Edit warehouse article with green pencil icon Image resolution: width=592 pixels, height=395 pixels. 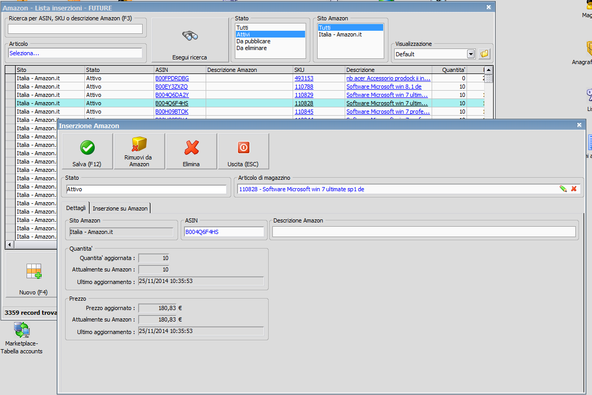coord(563,189)
